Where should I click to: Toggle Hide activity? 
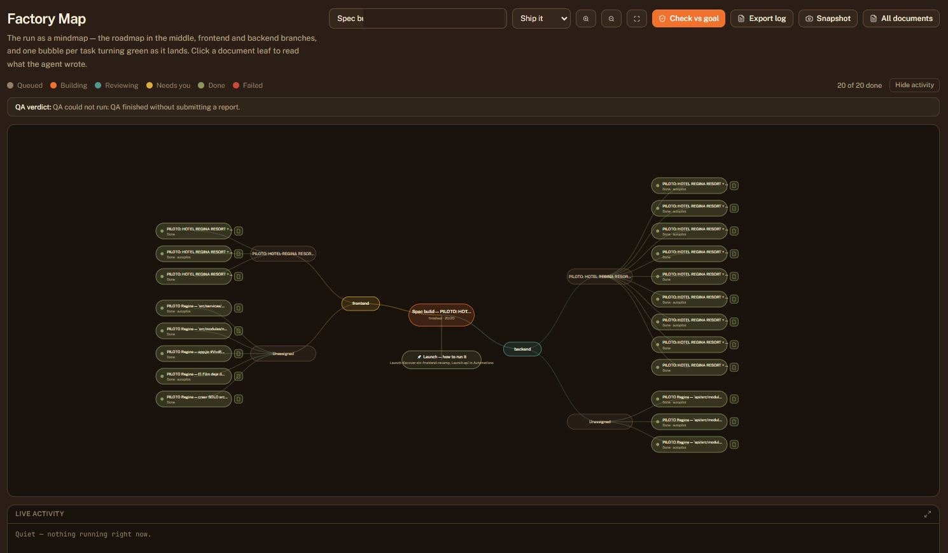click(x=914, y=85)
